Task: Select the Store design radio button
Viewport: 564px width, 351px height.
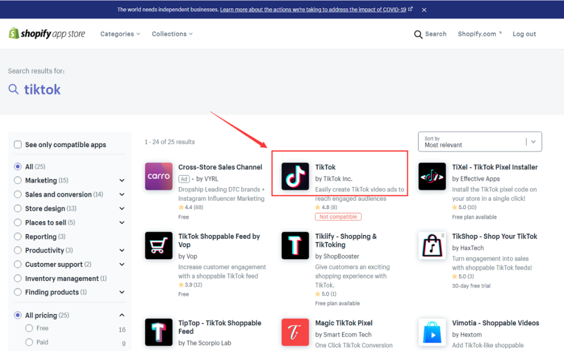Action: (x=18, y=208)
